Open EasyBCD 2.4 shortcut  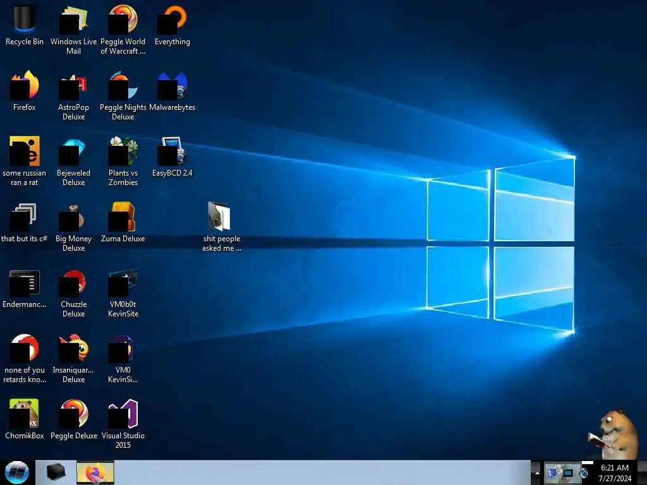172,157
